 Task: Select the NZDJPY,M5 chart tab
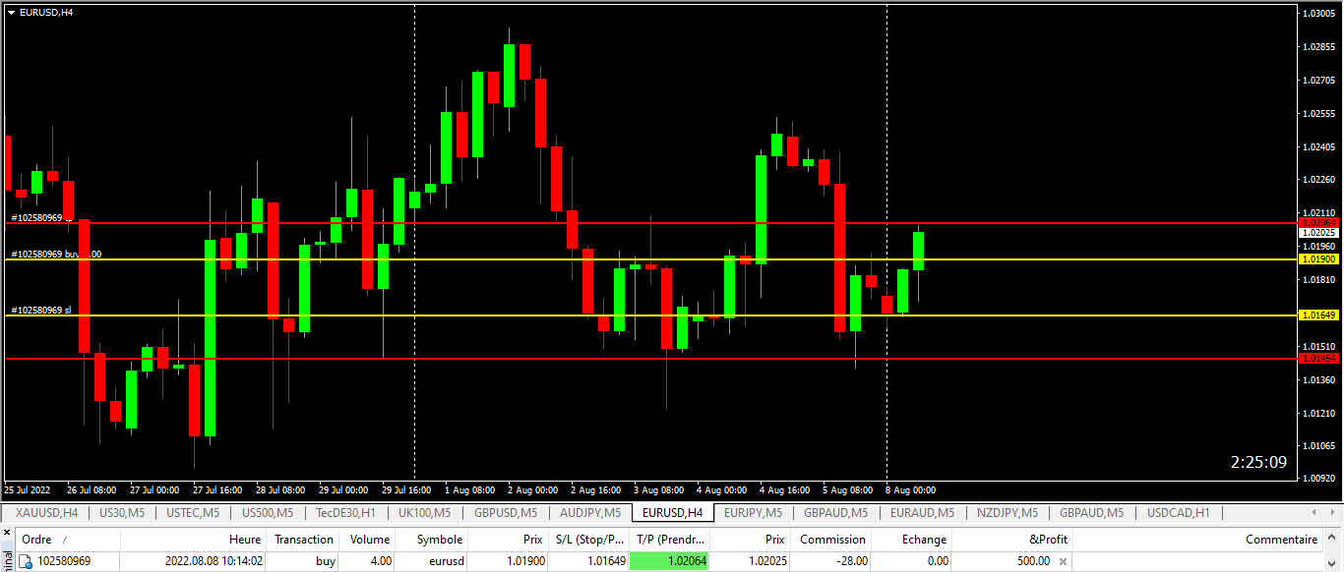[x=1007, y=512]
